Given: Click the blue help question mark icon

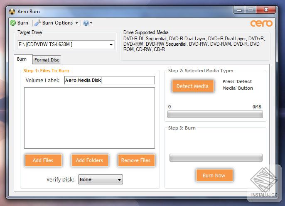Looking at the screenshot, I should coord(86,23).
